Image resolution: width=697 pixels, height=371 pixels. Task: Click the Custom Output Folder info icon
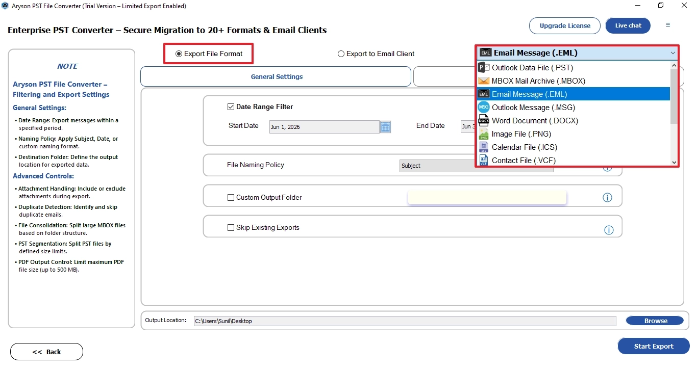coord(607,198)
